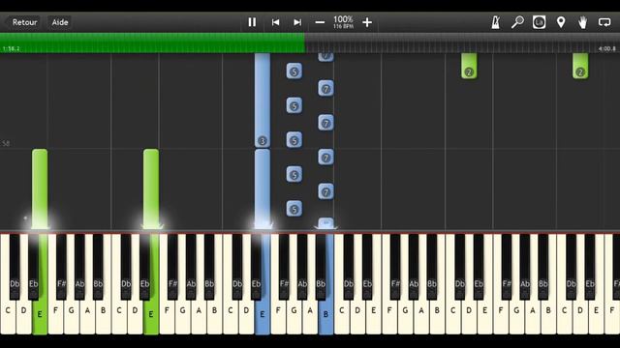Add a bookmark with the pin icon
620x348 pixels.
click(561, 22)
